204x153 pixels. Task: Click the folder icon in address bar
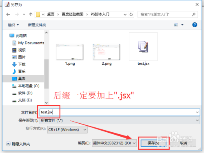pyautogui.click(x=38, y=14)
